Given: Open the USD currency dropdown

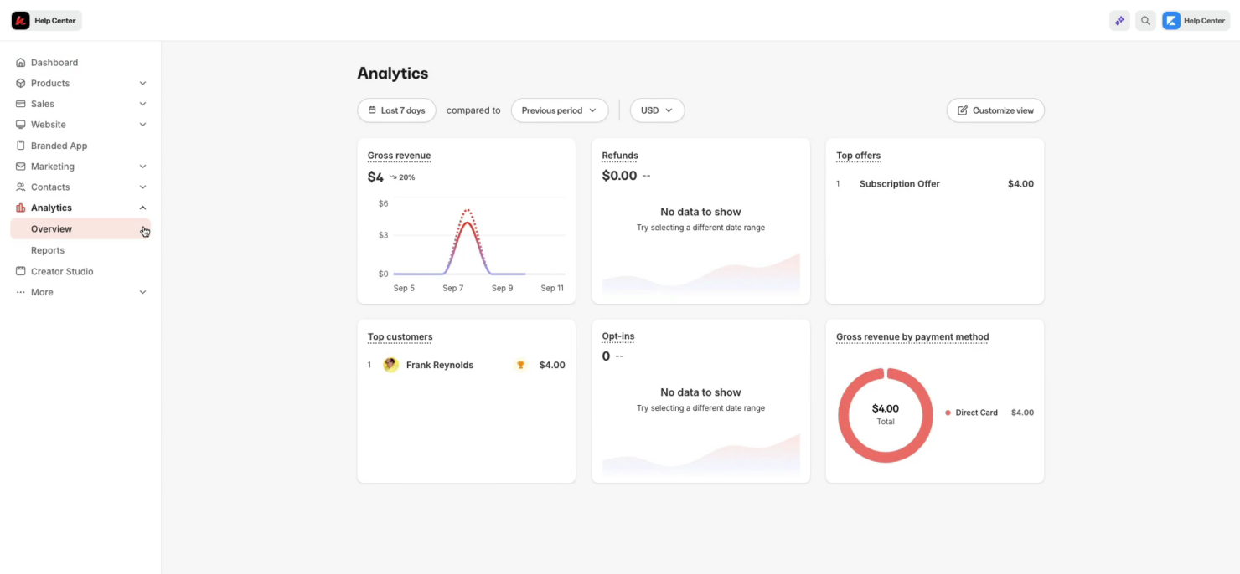Looking at the screenshot, I should 657,110.
